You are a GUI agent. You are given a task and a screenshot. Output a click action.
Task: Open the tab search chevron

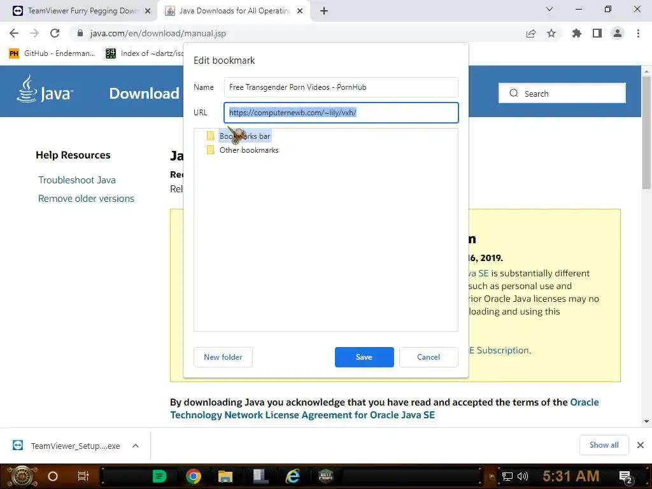(549, 9)
